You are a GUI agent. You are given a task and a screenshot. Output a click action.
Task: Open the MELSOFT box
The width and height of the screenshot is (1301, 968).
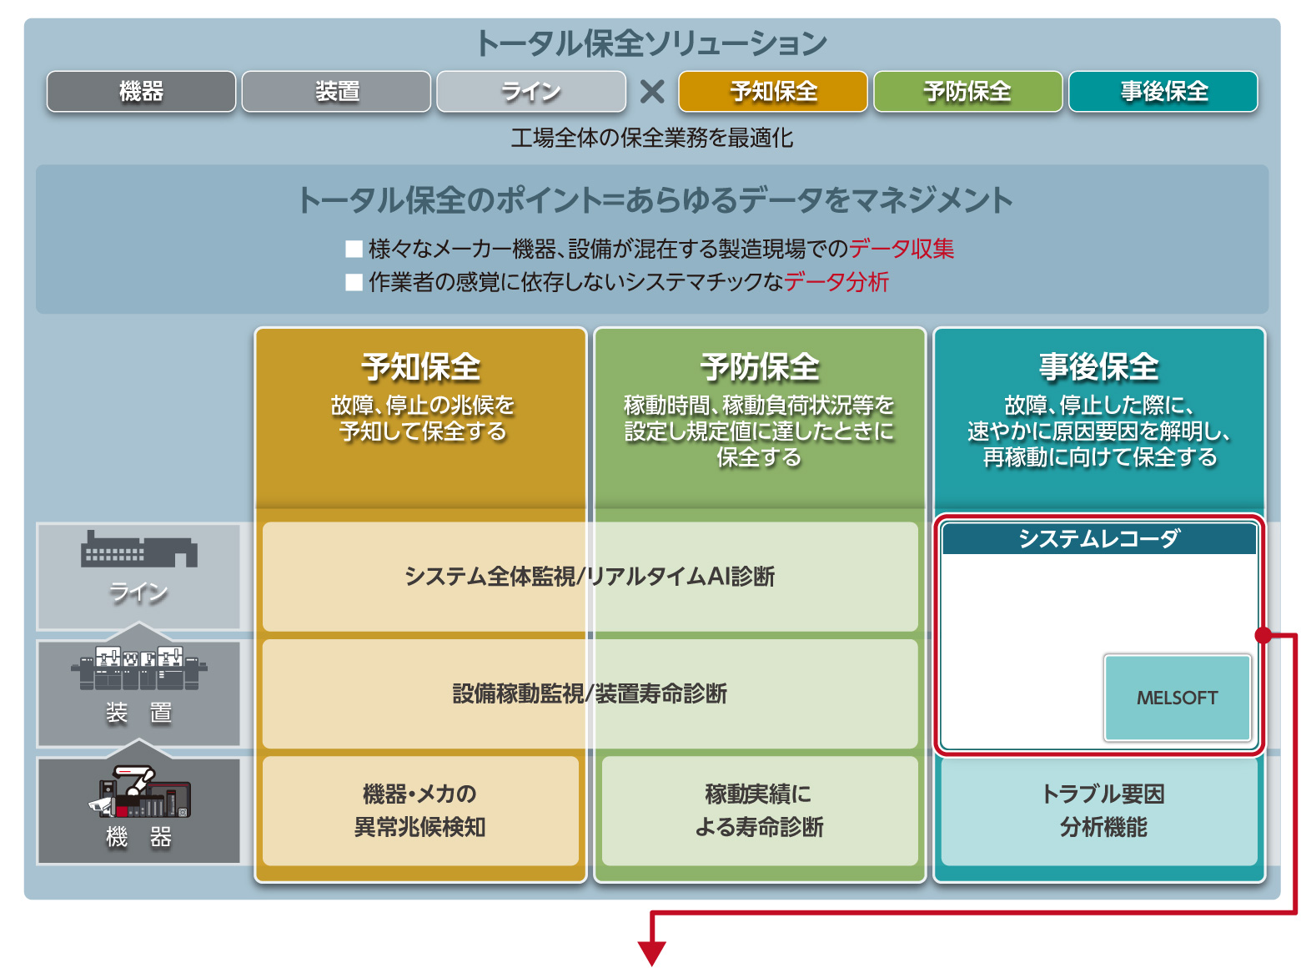coord(1177,698)
